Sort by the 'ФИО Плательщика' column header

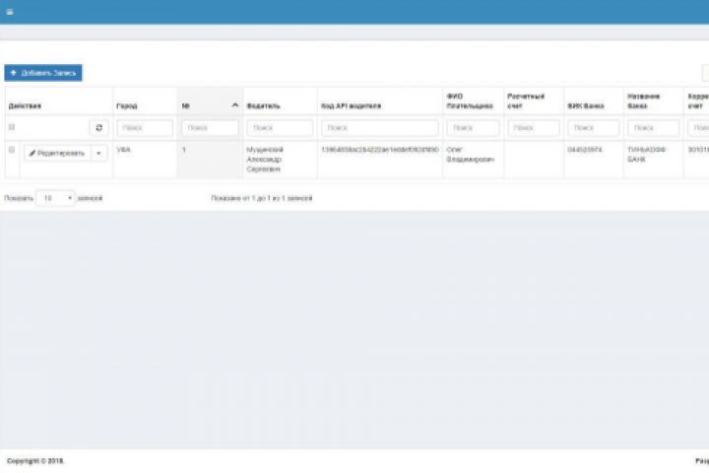pos(473,101)
